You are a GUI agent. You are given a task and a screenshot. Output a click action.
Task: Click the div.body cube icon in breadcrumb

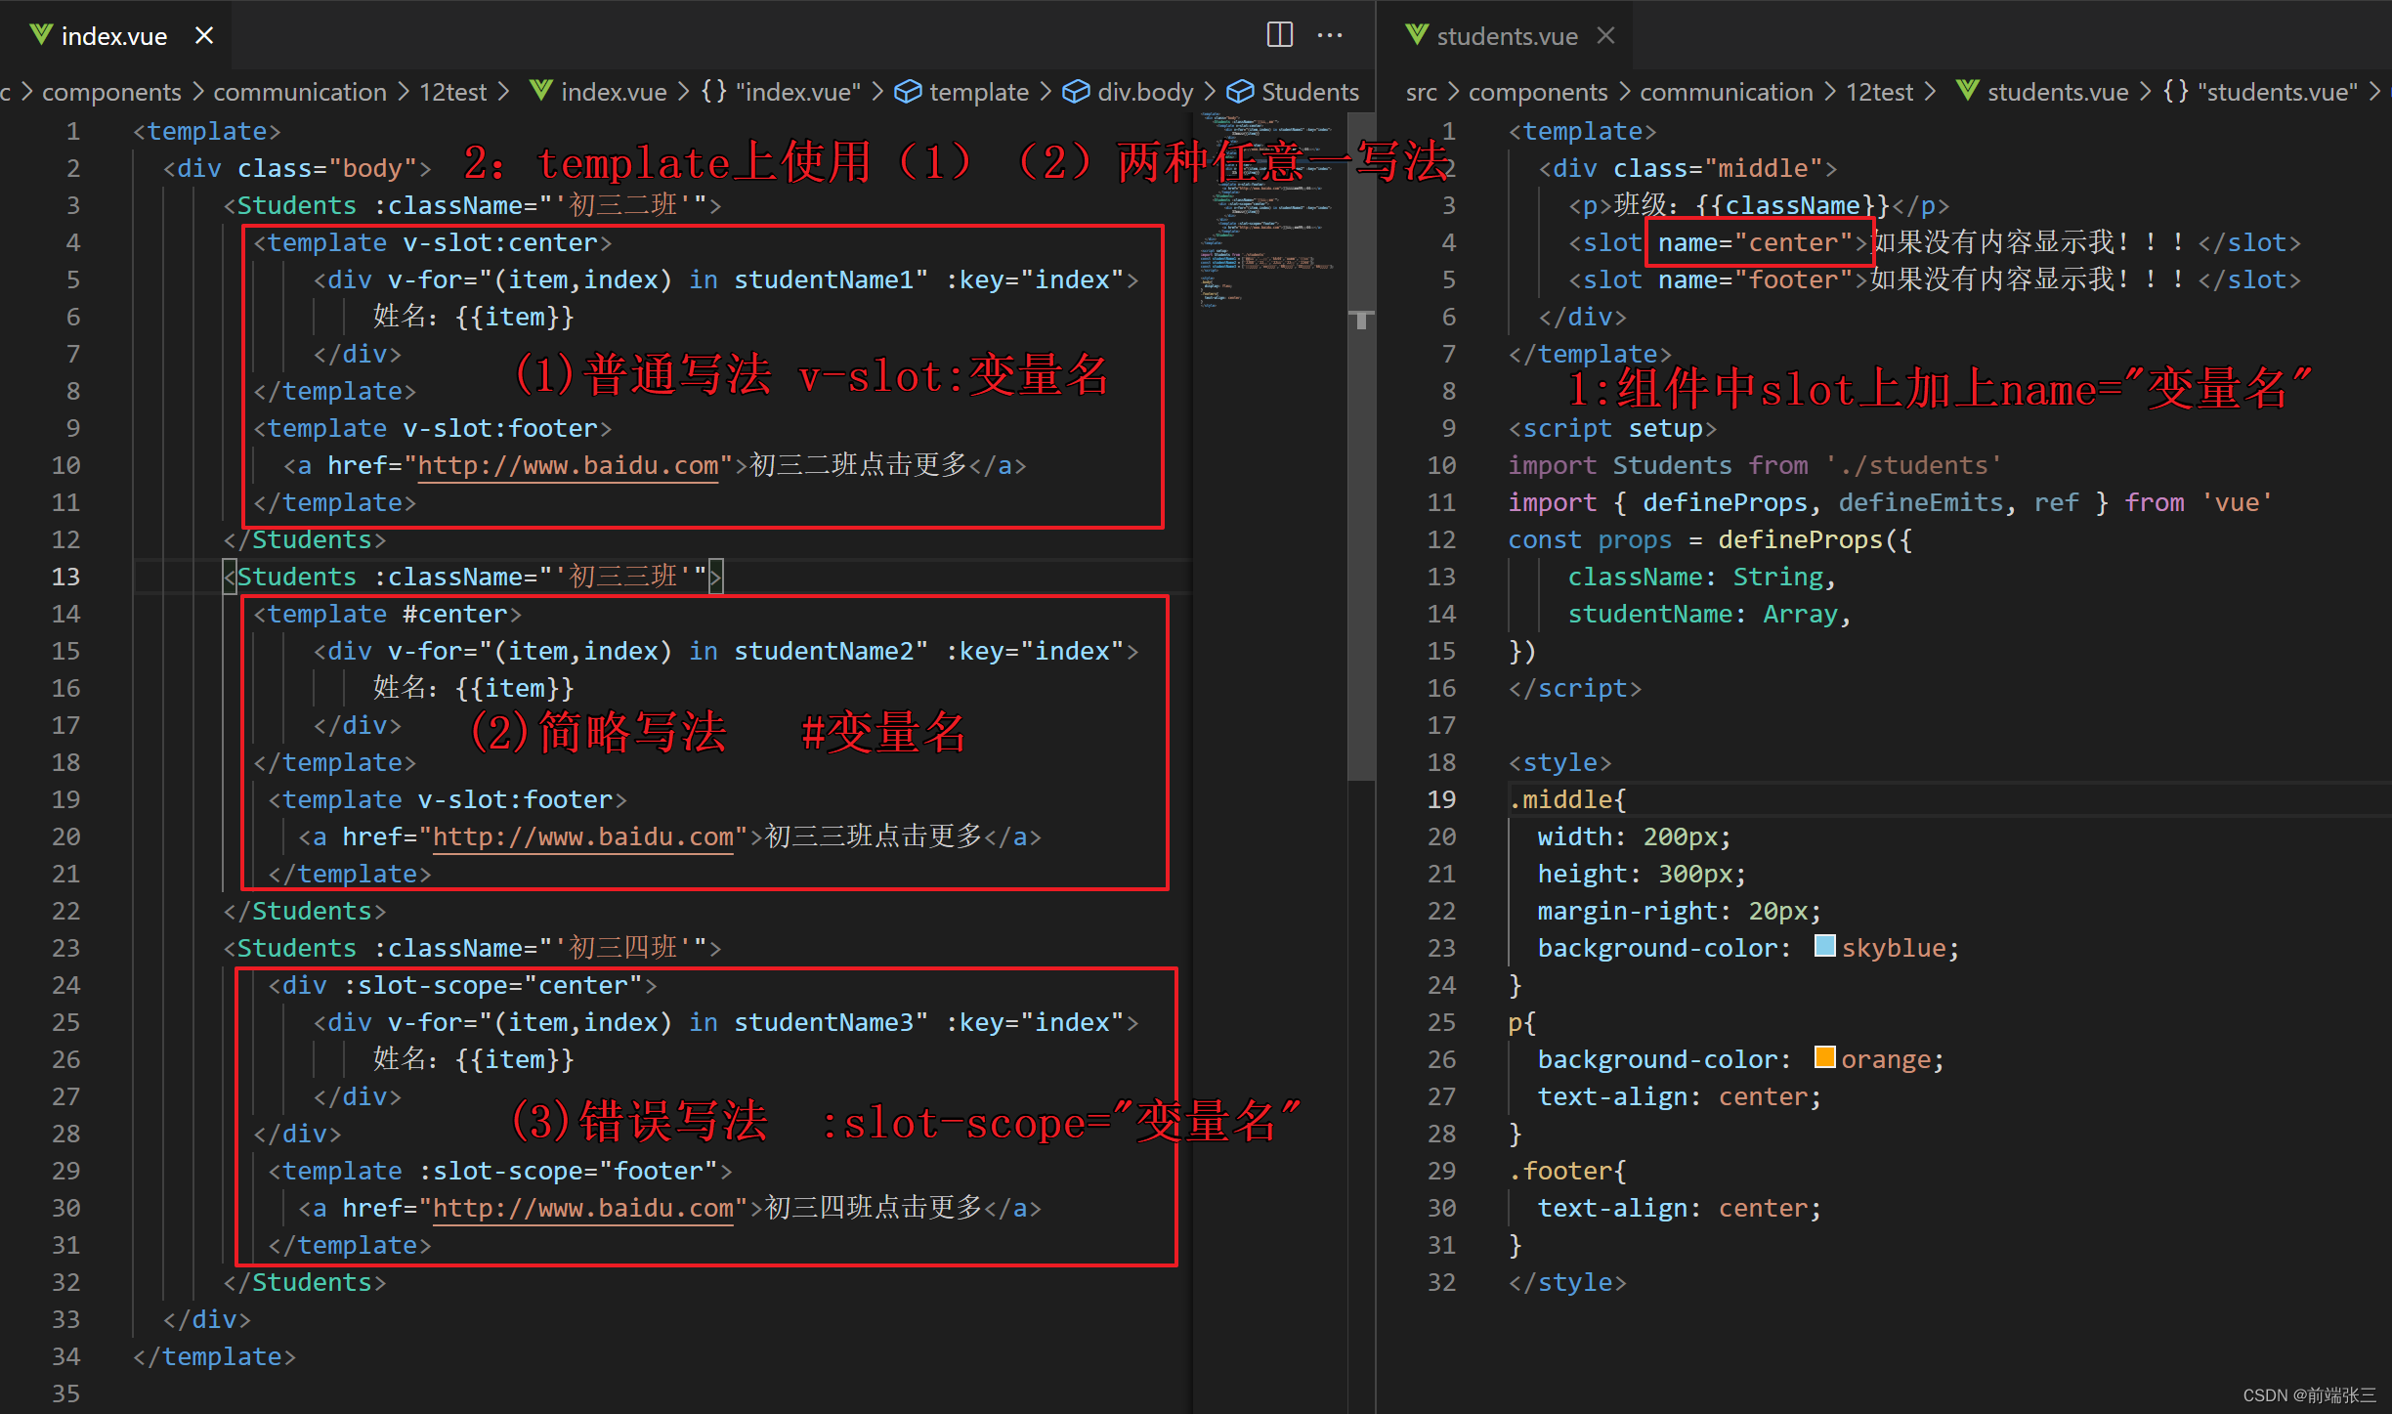click(1076, 92)
